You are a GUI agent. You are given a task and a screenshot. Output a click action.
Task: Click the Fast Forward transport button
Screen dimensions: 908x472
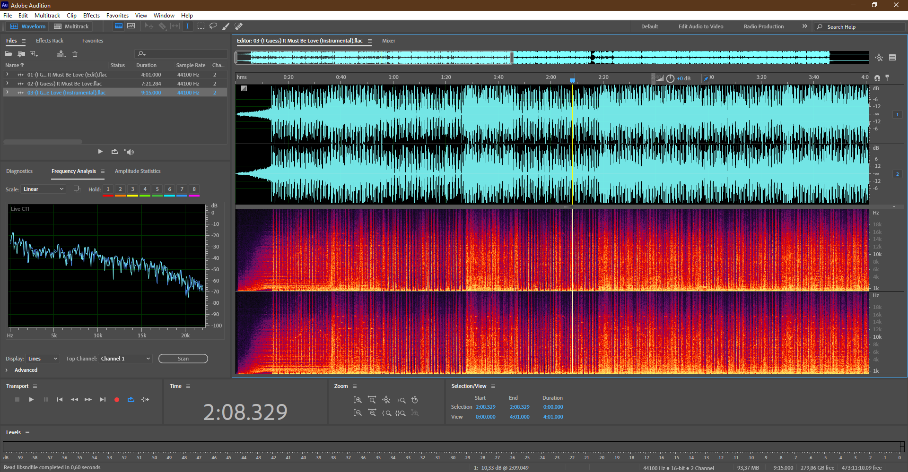coord(88,400)
